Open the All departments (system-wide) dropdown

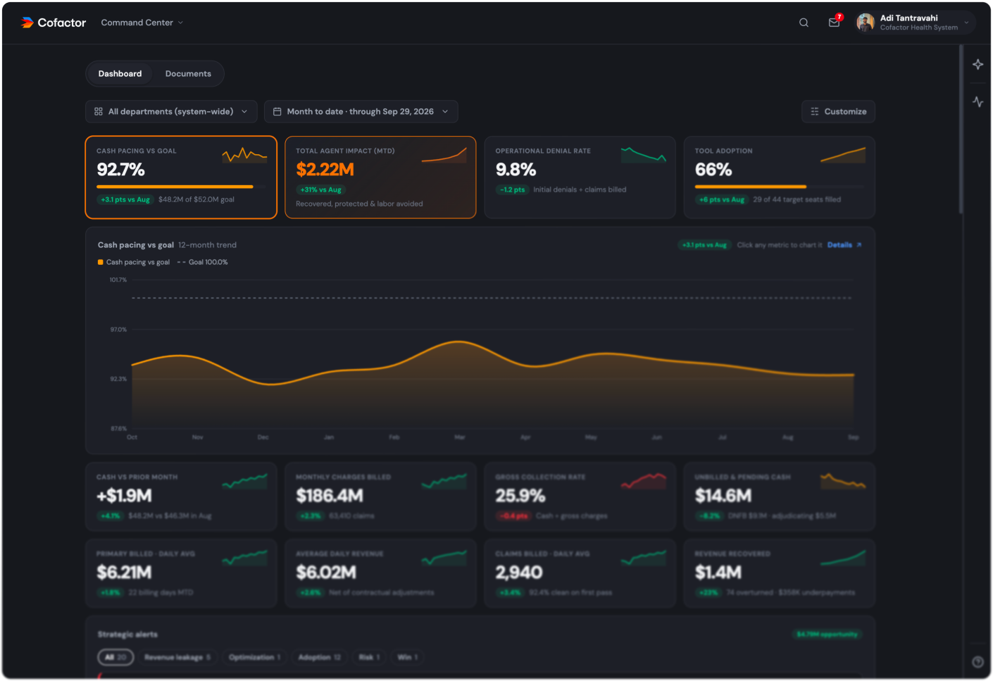point(170,111)
